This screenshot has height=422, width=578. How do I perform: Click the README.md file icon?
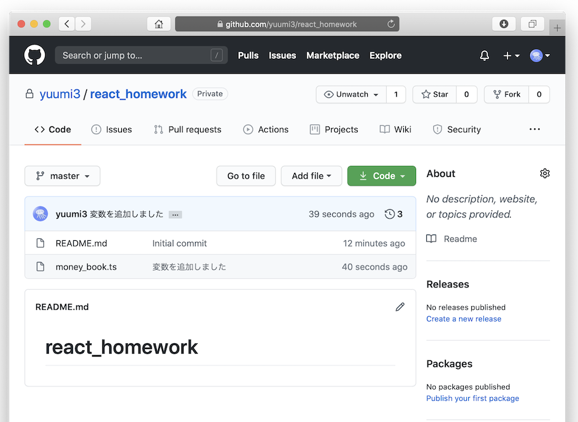click(41, 243)
